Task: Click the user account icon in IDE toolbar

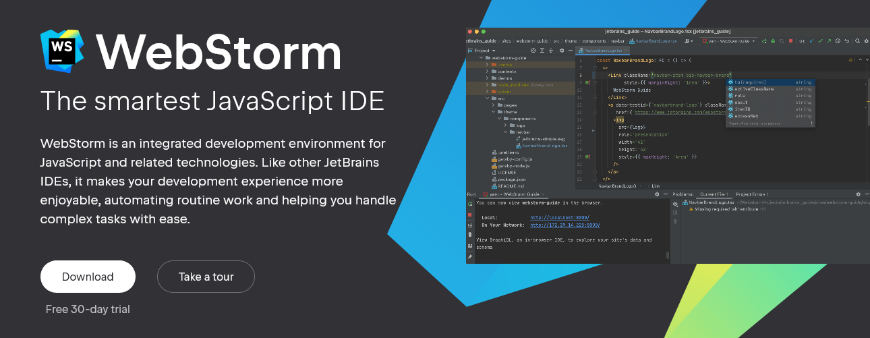Action: pos(689,41)
